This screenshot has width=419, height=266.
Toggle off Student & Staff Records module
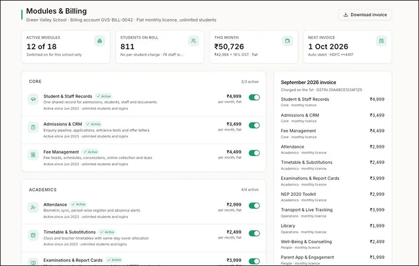pos(254,98)
